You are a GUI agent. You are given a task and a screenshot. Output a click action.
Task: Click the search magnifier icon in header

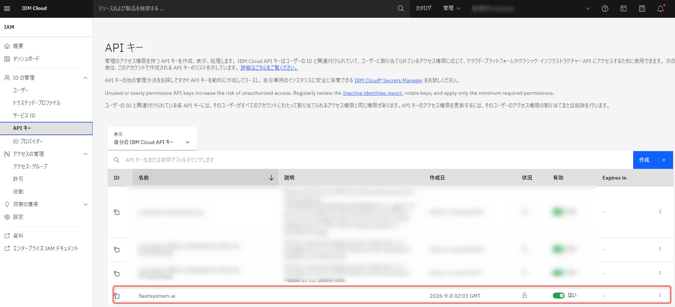[401, 8]
